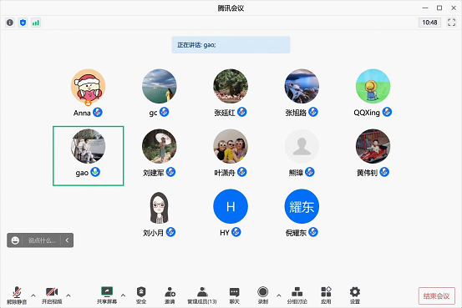The image size is (462, 308).
Task: Check the green network signal icon
Action: (x=36, y=23)
